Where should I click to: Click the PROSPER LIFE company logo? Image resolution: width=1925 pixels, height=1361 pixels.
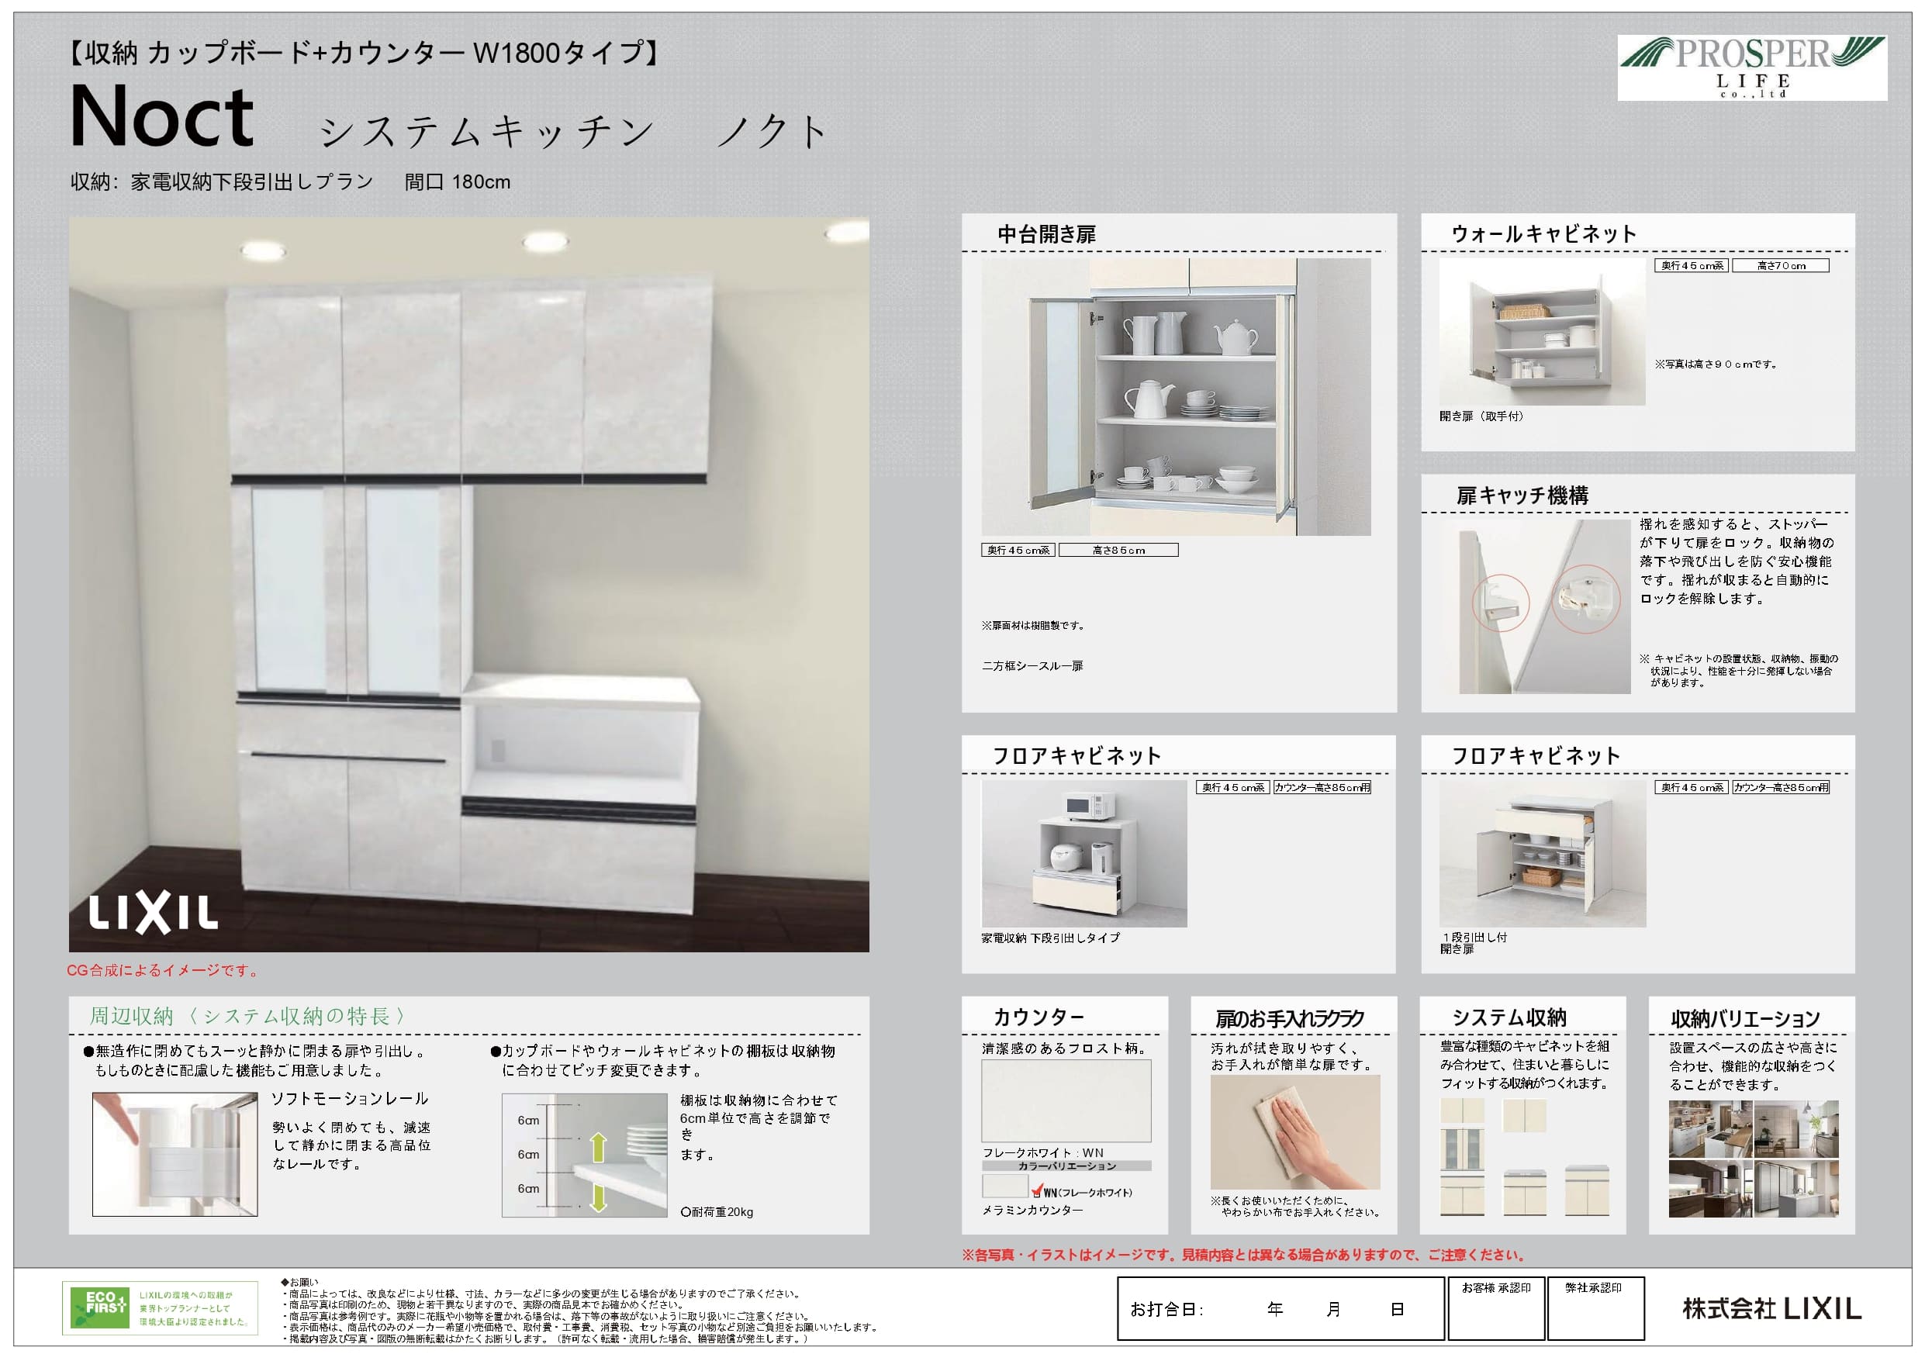(x=1752, y=68)
